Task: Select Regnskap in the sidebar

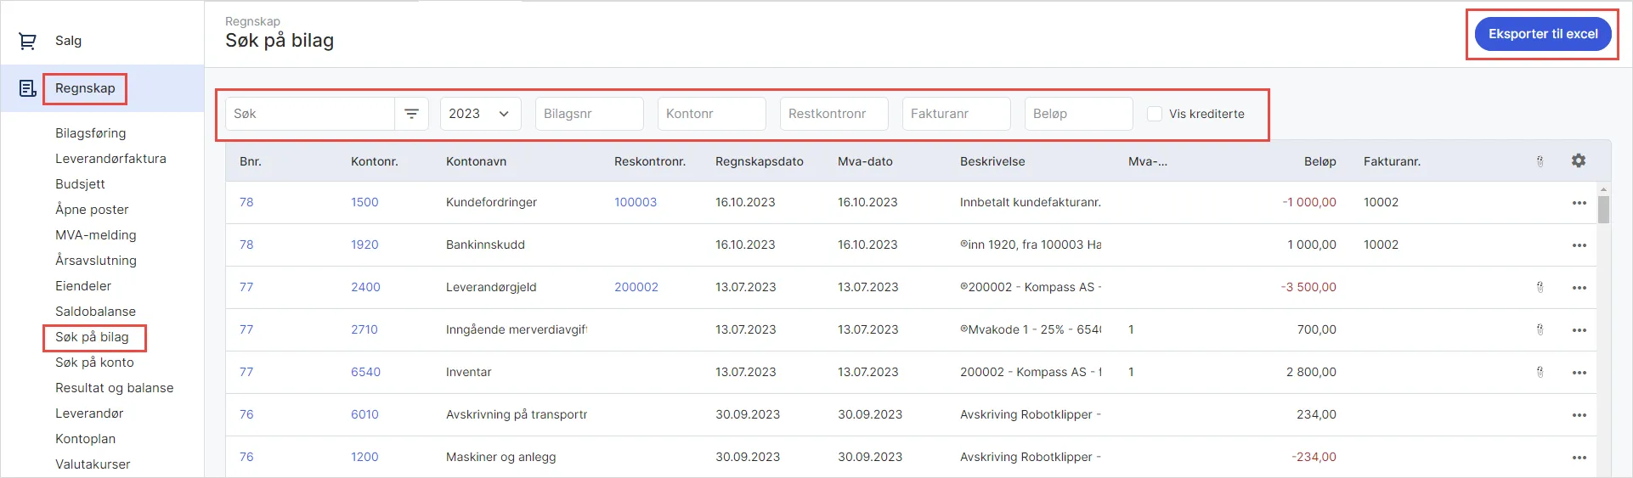Action: pyautogui.click(x=85, y=88)
